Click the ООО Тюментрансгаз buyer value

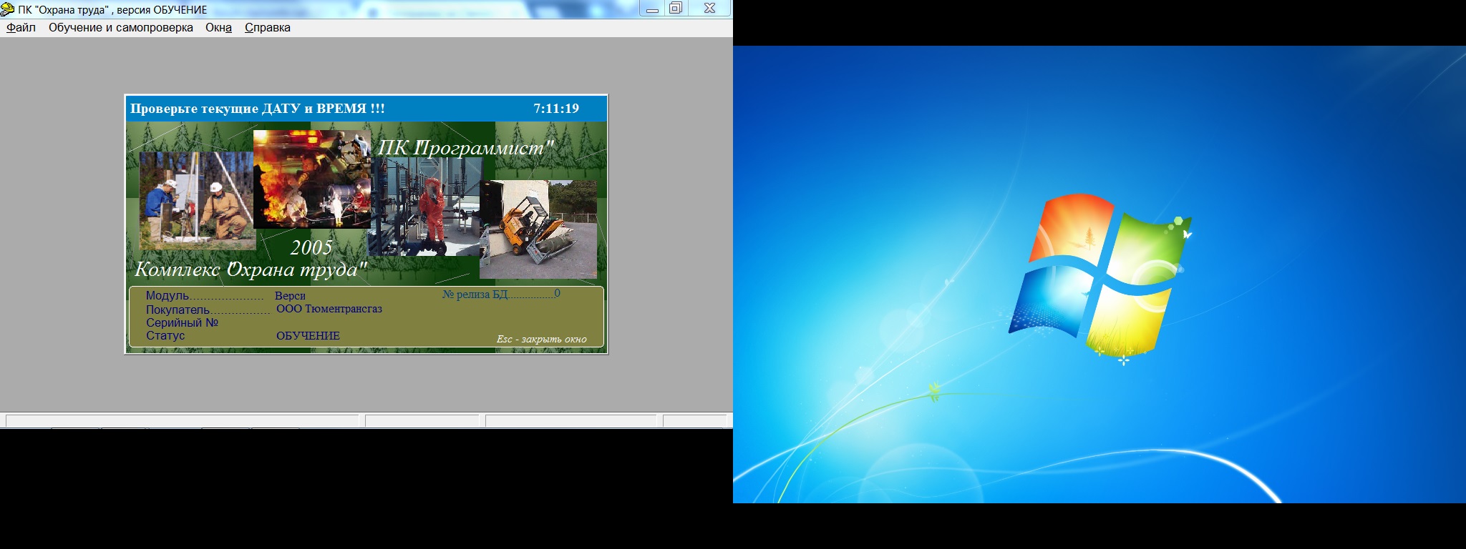329,309
